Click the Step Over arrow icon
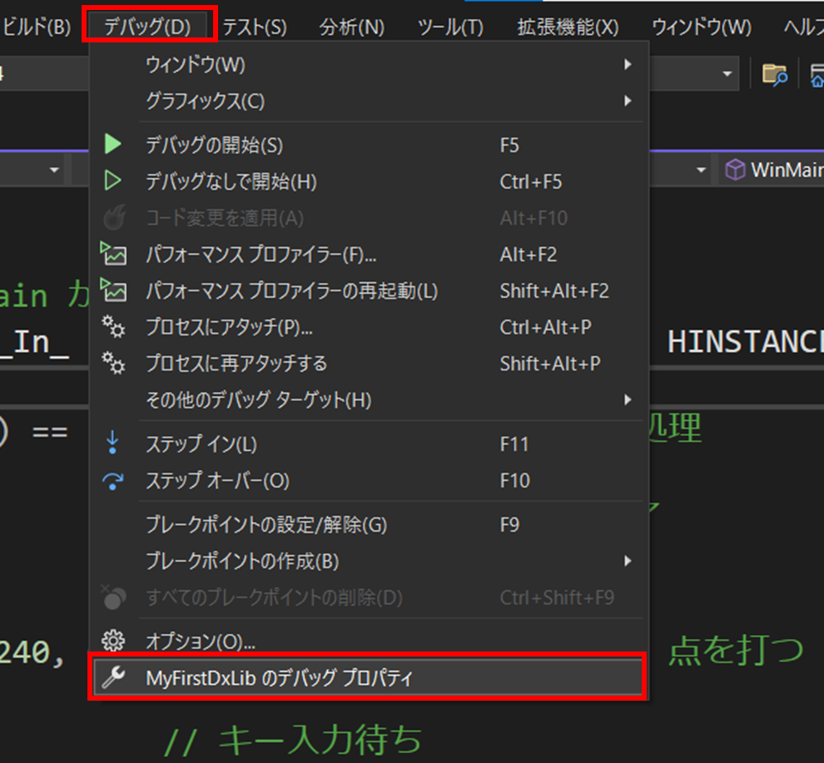Image resolution: width=824 pixels, height=763 pixels. coord(113,481)
